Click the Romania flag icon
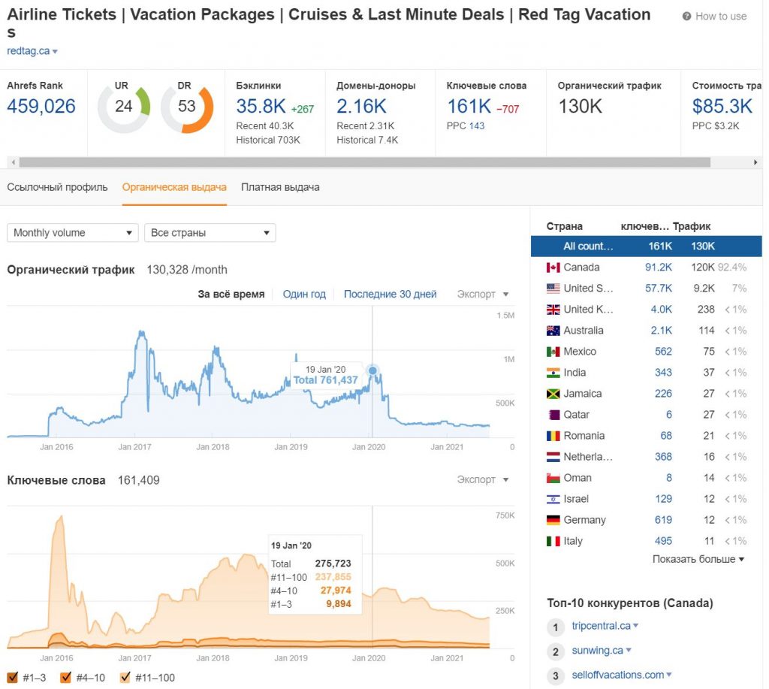 pyautogui.click(x=553, y=437)
